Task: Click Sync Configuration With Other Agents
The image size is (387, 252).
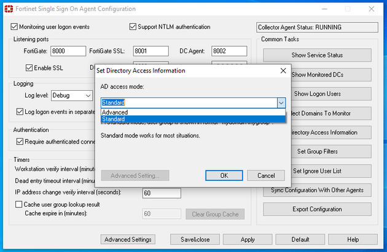Action: [x=317, y=190]
